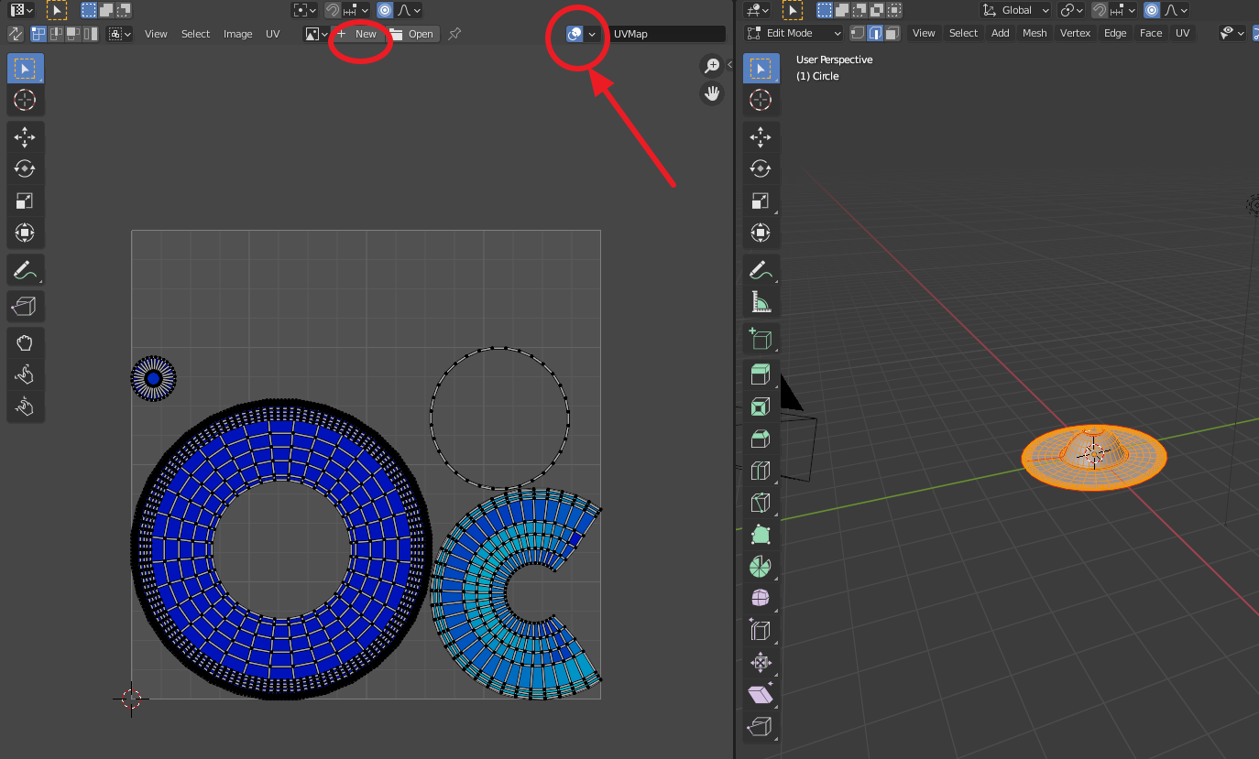Open the Global transform orientation dropdown

[x=1015, y=10]
